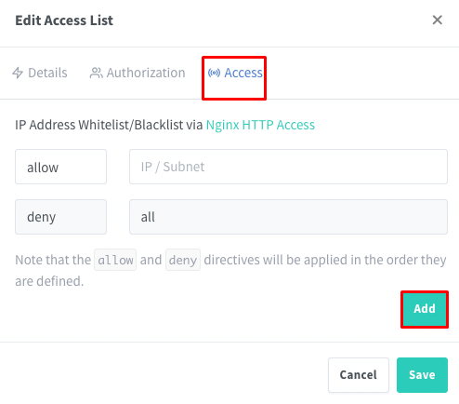459x404 pixels.
Task: Click the 'deny' code tag in the note
Action: 183,260
